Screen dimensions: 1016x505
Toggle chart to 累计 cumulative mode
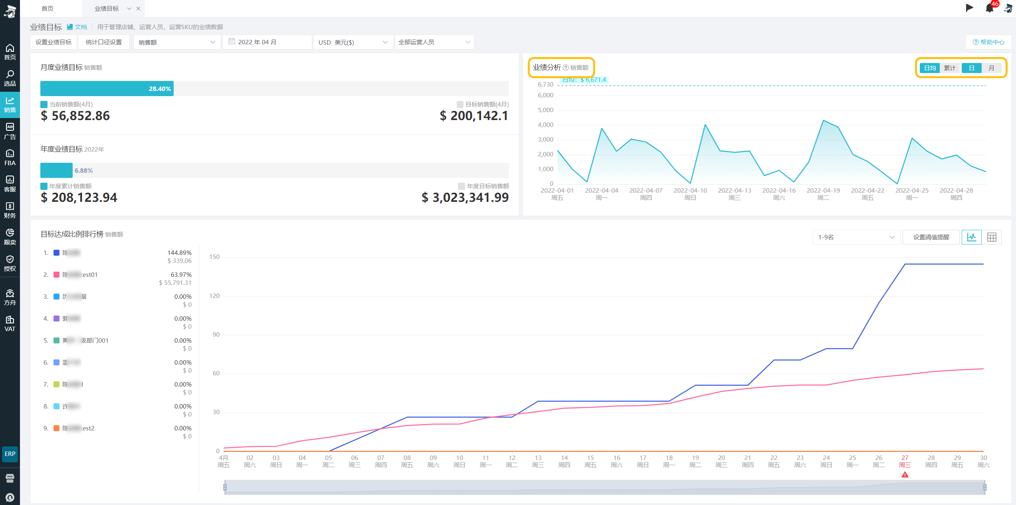pos(950,68)
